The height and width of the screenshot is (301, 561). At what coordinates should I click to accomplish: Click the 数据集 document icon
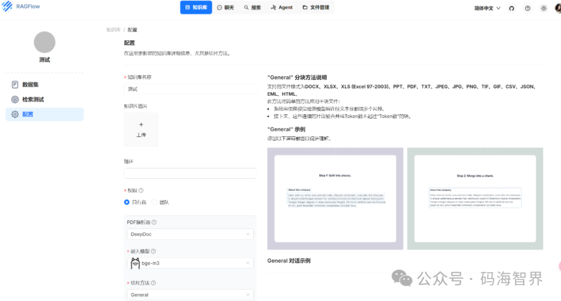[15, 84]
